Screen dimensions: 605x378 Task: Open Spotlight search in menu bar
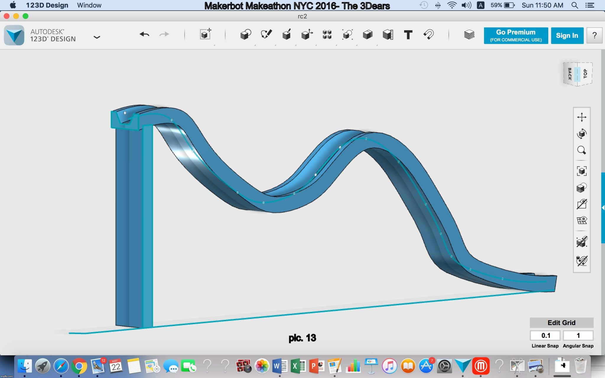(575, 5)
